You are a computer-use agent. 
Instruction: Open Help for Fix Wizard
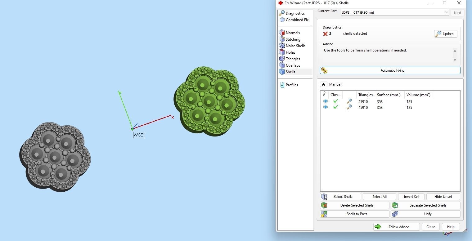pyautogui.click(x=451, y=227)
